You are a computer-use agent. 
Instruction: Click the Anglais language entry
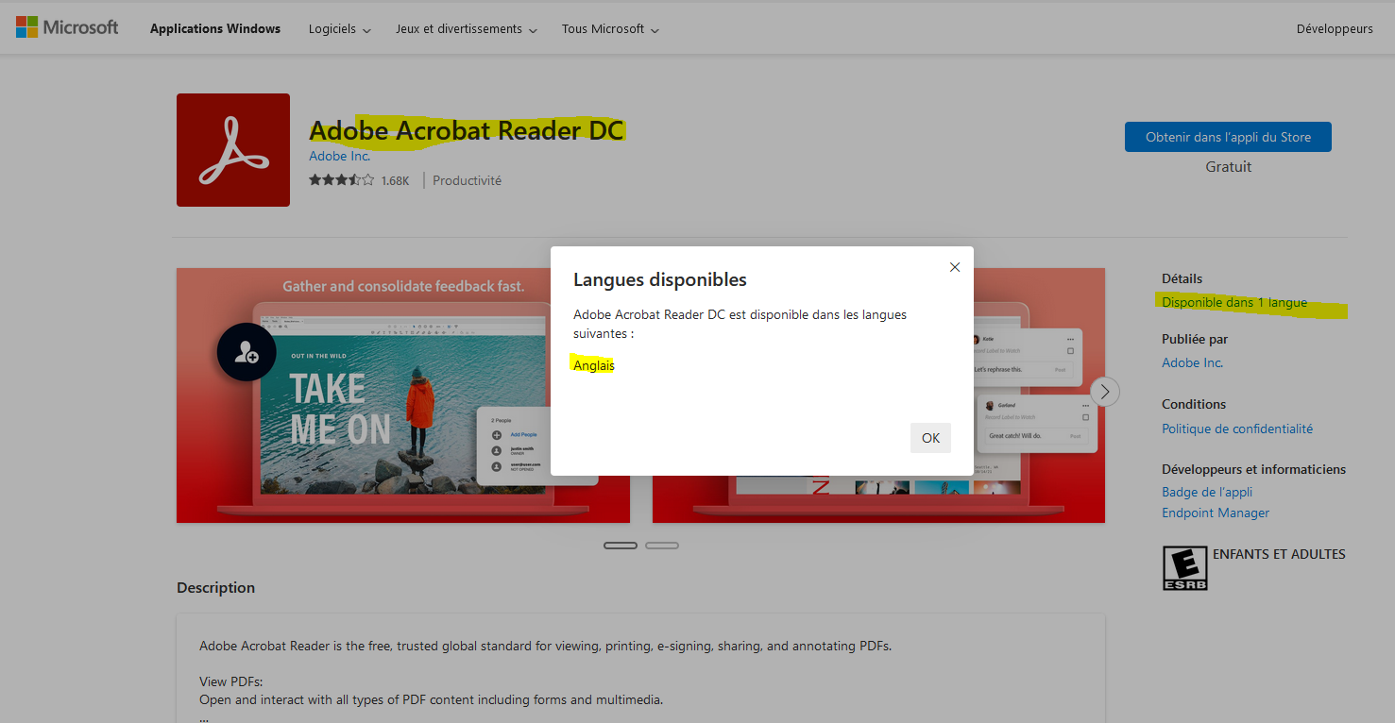594,365
